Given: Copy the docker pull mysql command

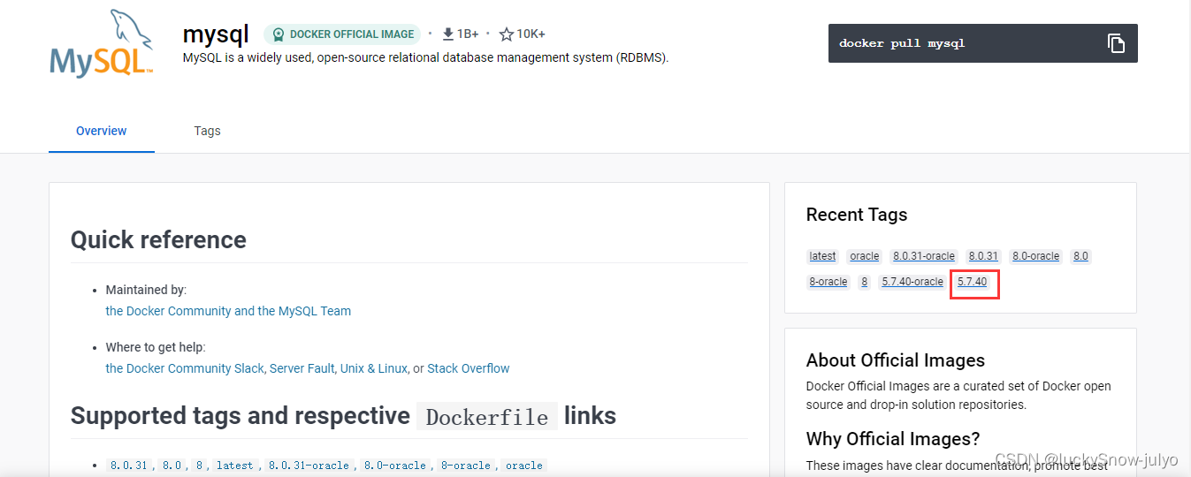Looking at the screenshot, I should pos(1116,43).
